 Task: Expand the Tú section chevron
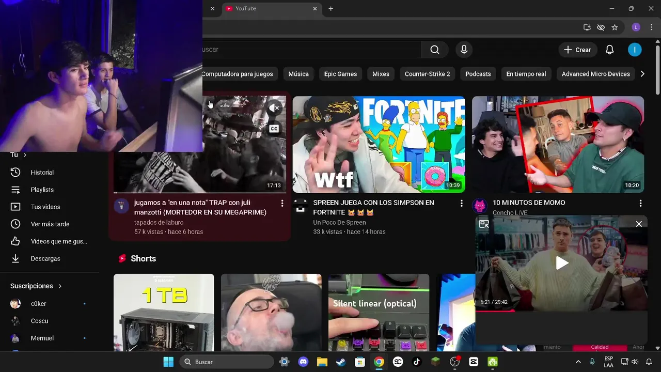(25, 155)
